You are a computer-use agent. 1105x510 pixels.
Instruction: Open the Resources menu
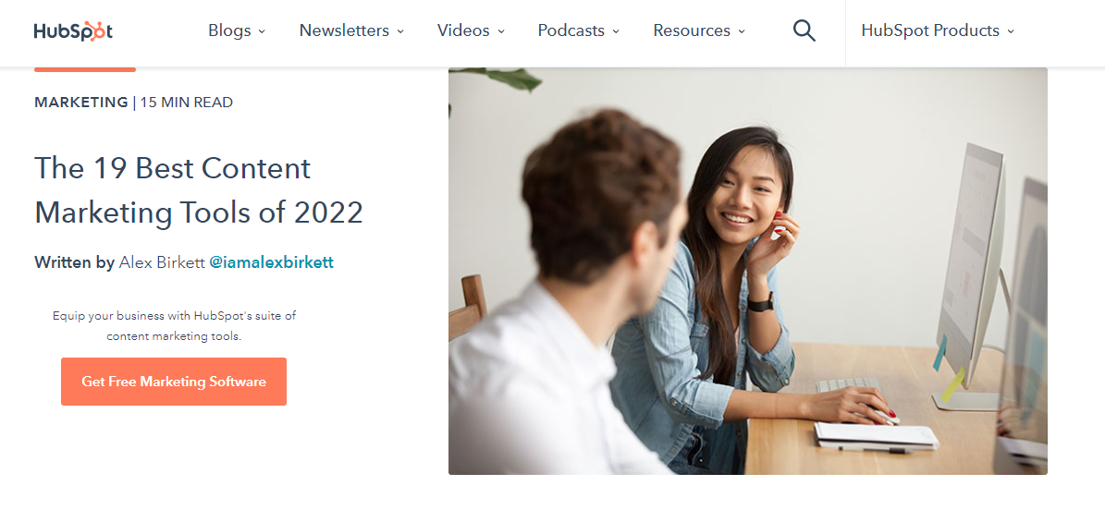pos(699,30)
